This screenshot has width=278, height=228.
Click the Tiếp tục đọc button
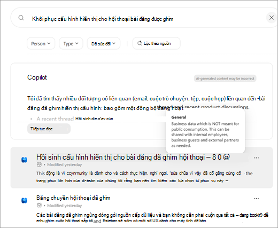(49, 129)
